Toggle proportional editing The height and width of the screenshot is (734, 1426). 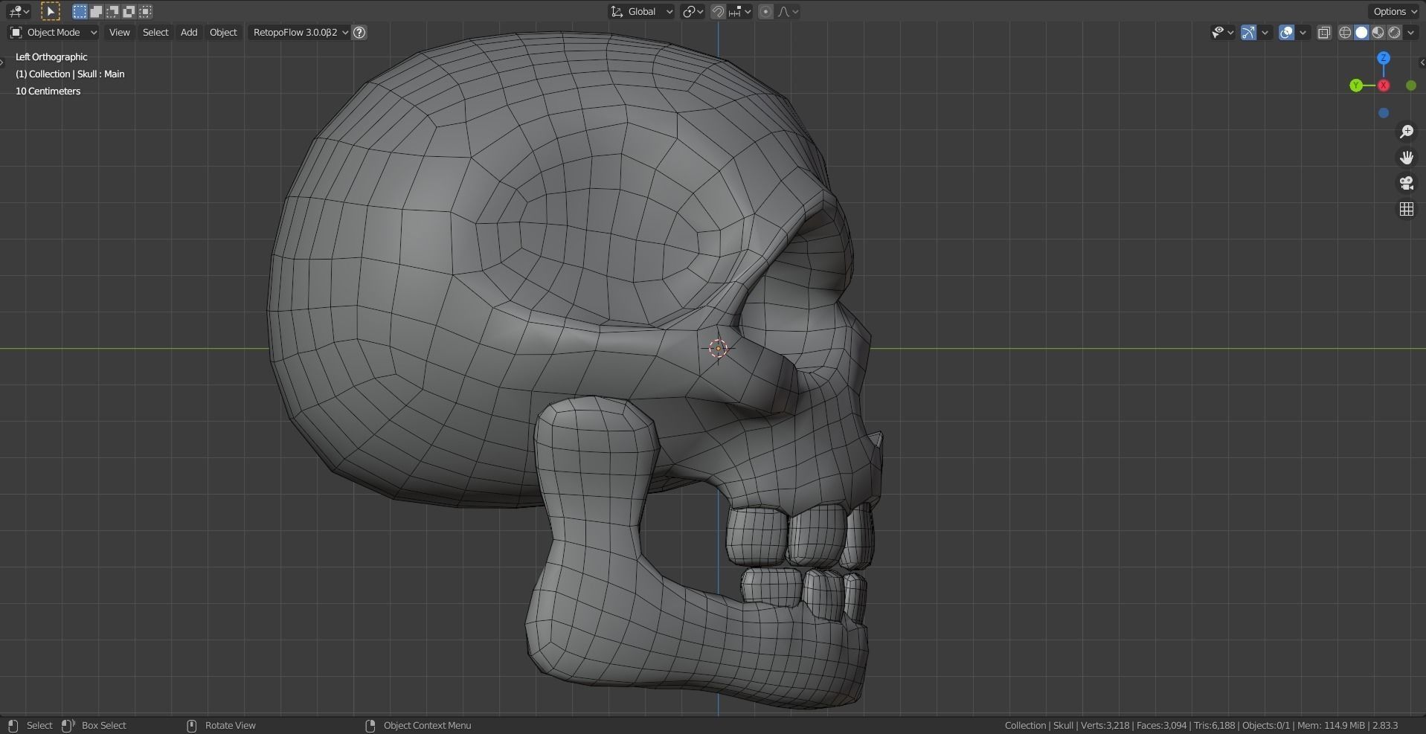point(765,11)
